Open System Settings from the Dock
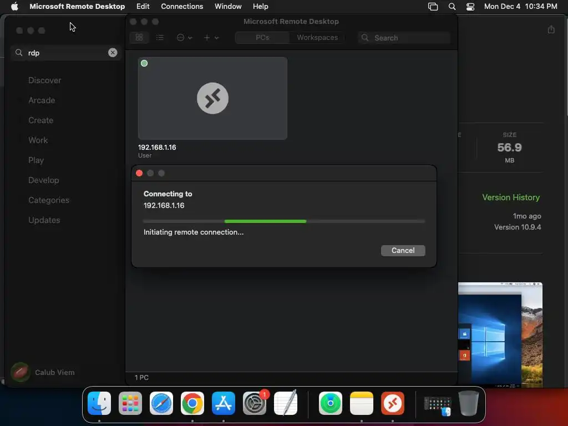Screen dimensions: 568x426 [x=254, y=403]
